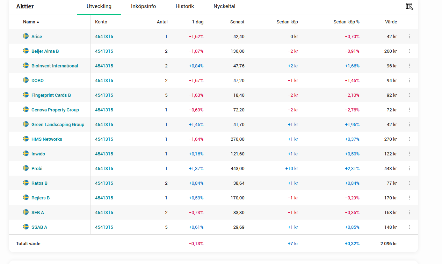
Task: Sort by Sedan köp % header
Action: (346, 22)
